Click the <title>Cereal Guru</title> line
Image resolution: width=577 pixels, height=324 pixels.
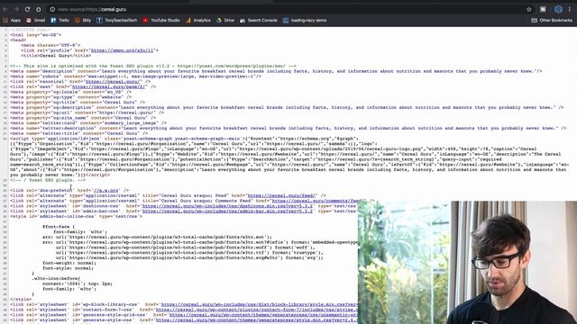click(56, 56)
